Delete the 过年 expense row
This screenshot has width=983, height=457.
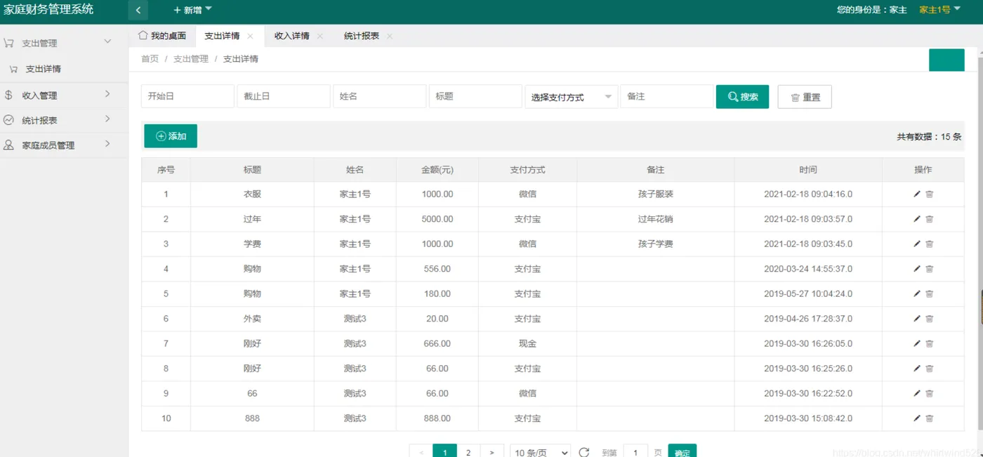point(930,219)
